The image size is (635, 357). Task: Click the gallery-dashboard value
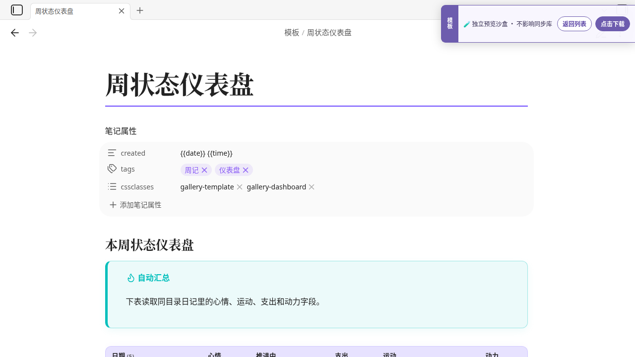(276, 187)
